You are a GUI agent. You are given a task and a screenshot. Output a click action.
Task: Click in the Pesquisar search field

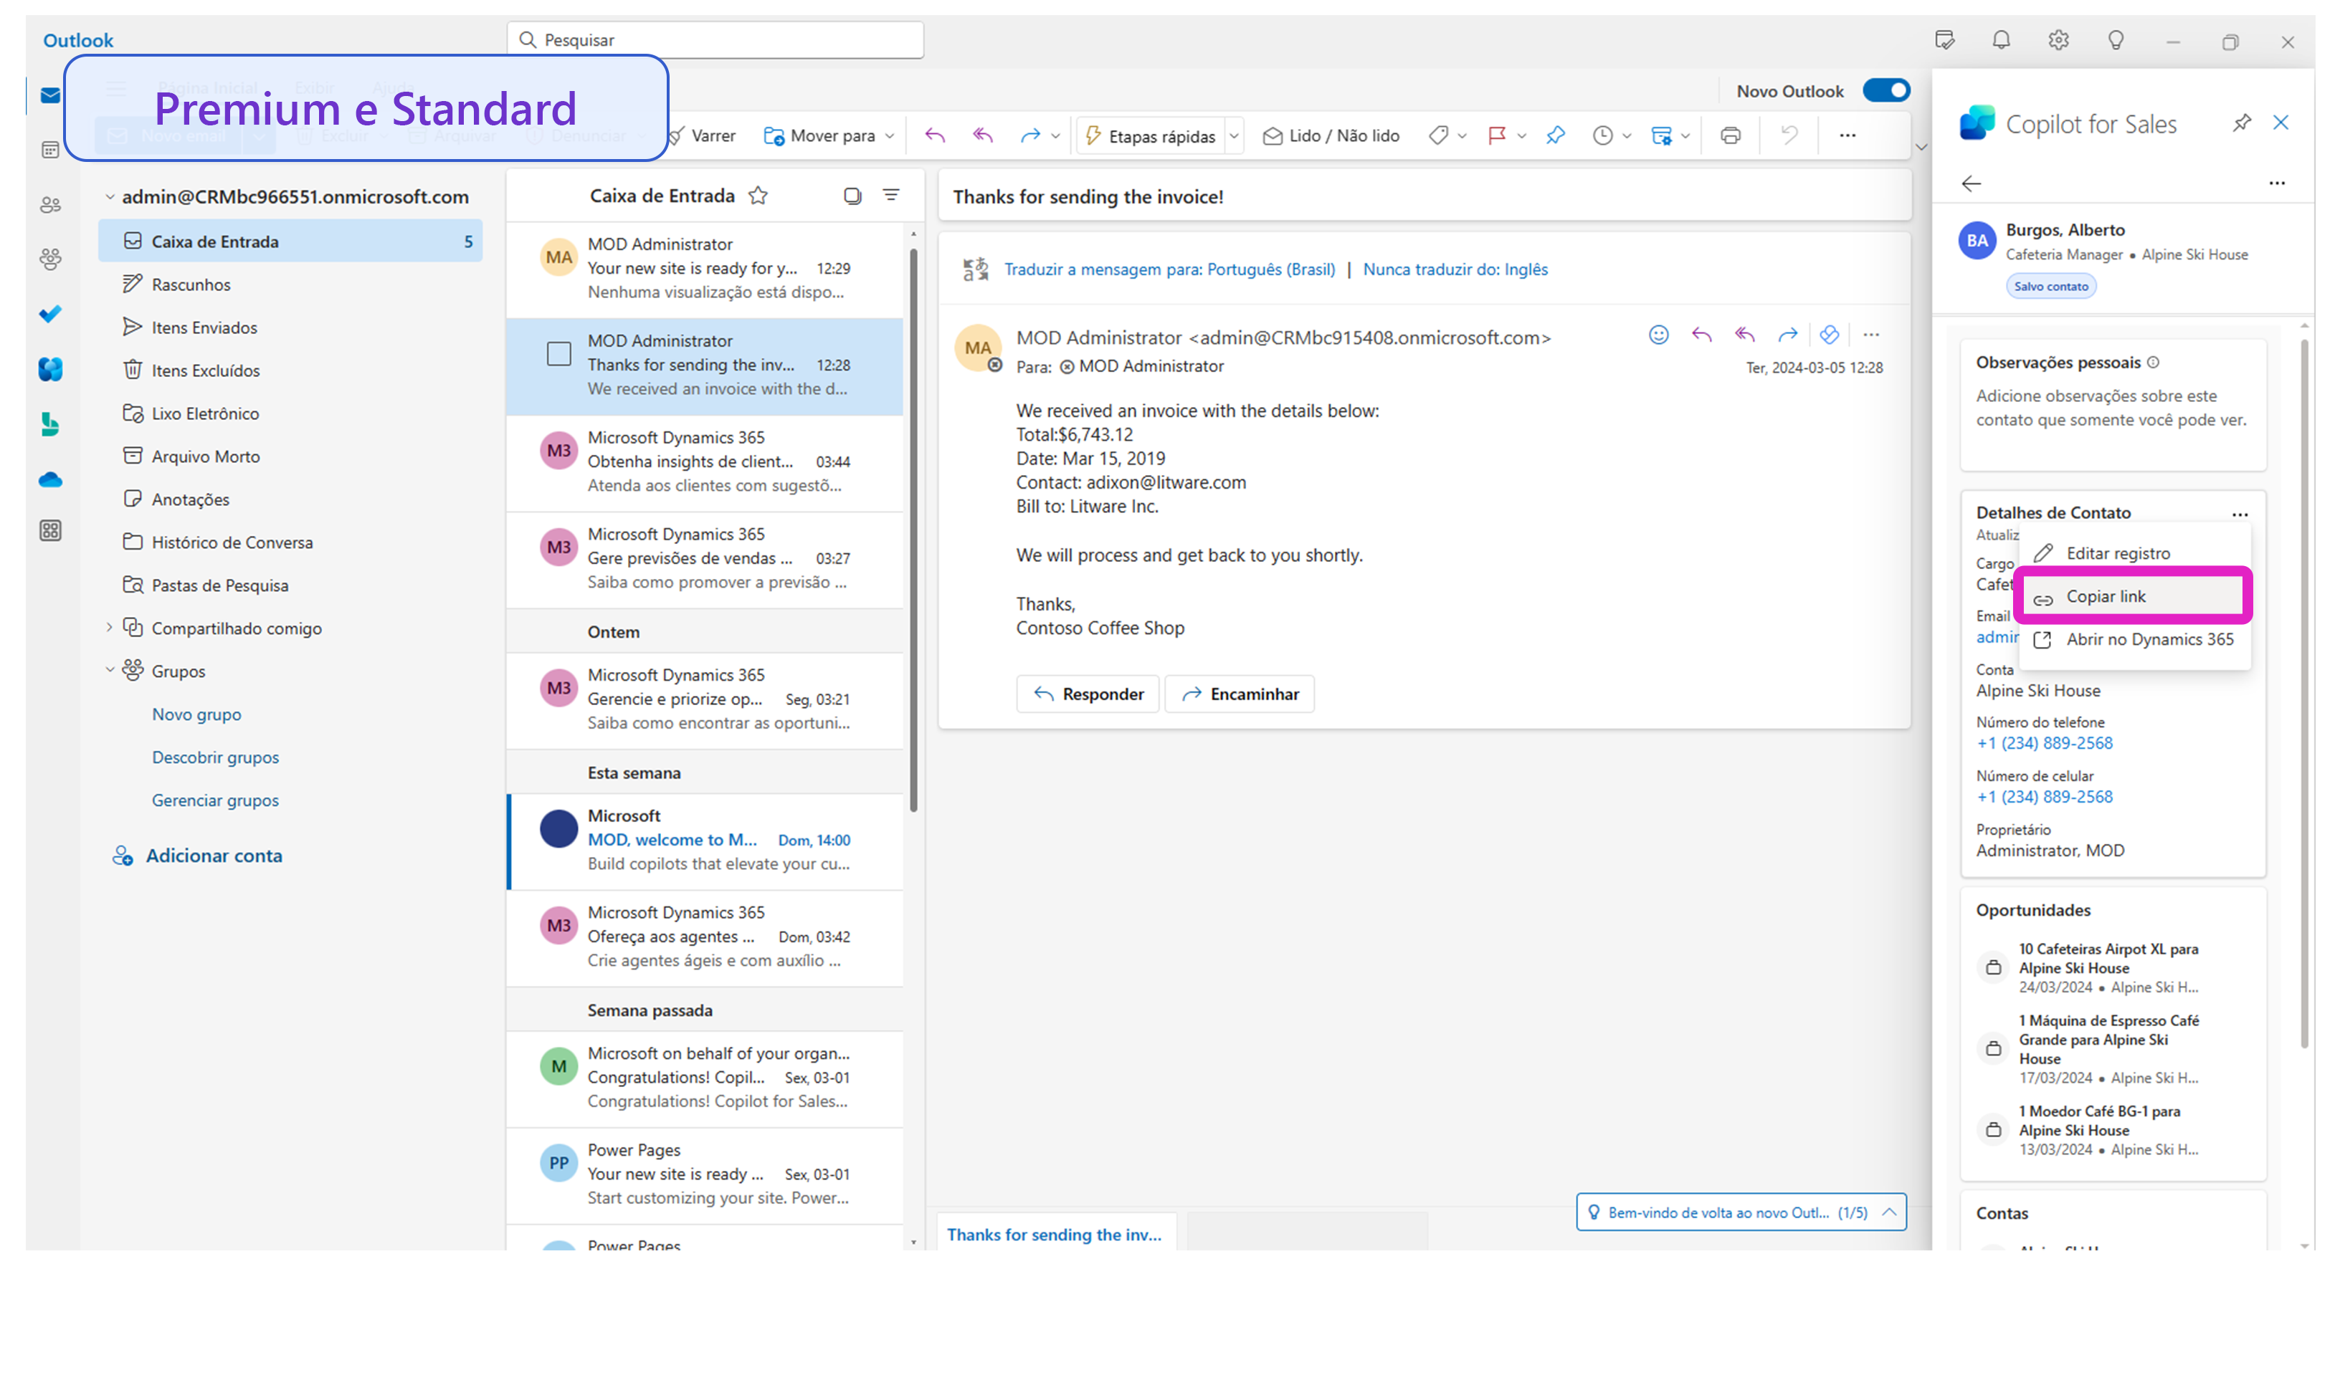[723, 40]
